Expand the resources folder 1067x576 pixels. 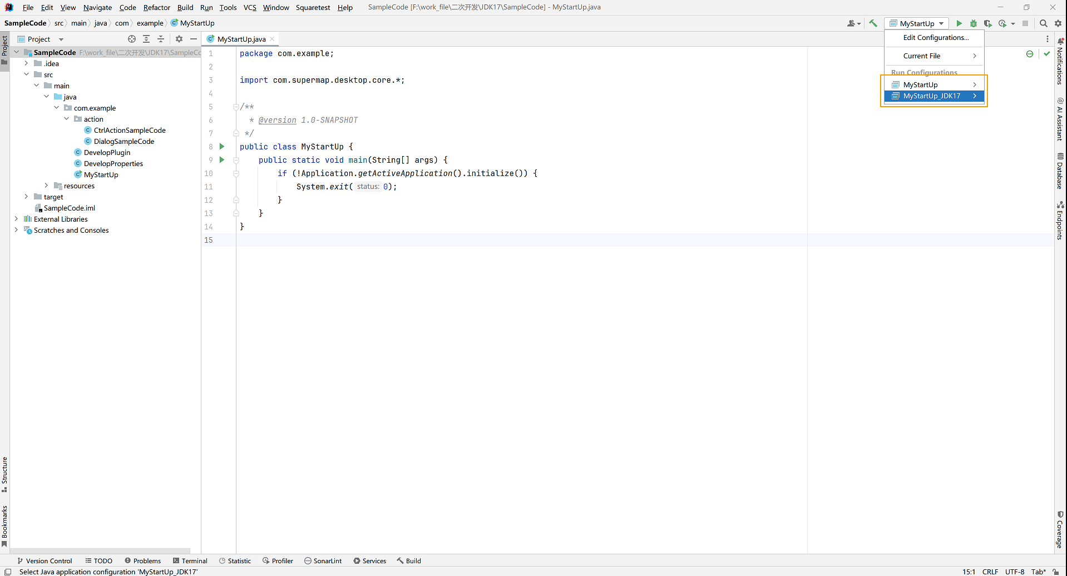click(x=47, y=186)
